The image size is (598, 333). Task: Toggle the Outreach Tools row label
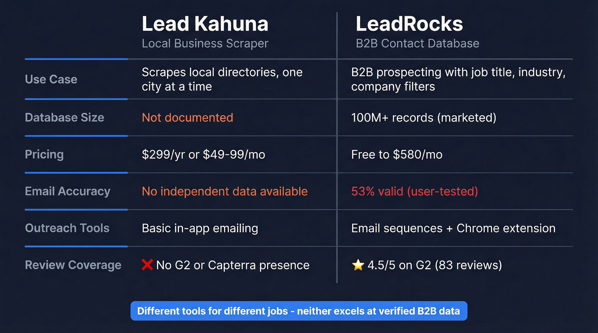click(67, 228)
